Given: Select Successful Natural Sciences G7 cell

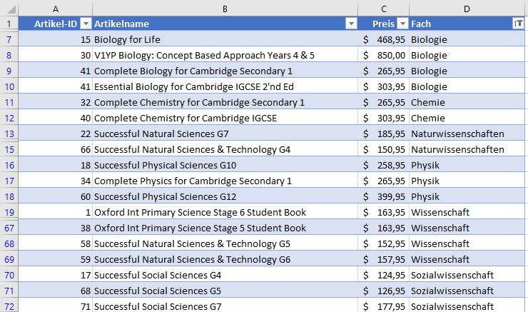Looking at the screenshot, I should point(225,134).
